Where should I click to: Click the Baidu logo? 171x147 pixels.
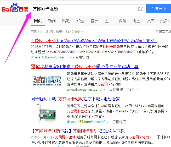tap(15, 9)
